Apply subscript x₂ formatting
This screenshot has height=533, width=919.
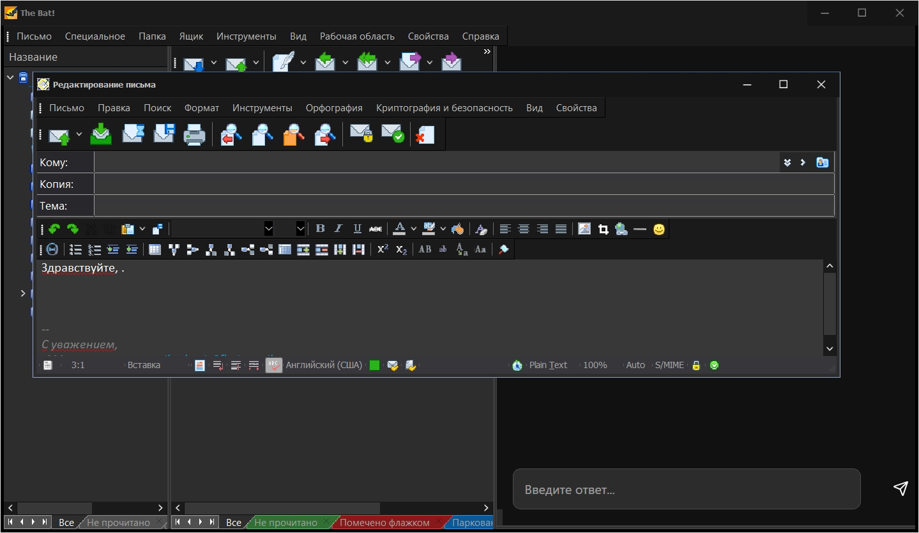(401, 249)
